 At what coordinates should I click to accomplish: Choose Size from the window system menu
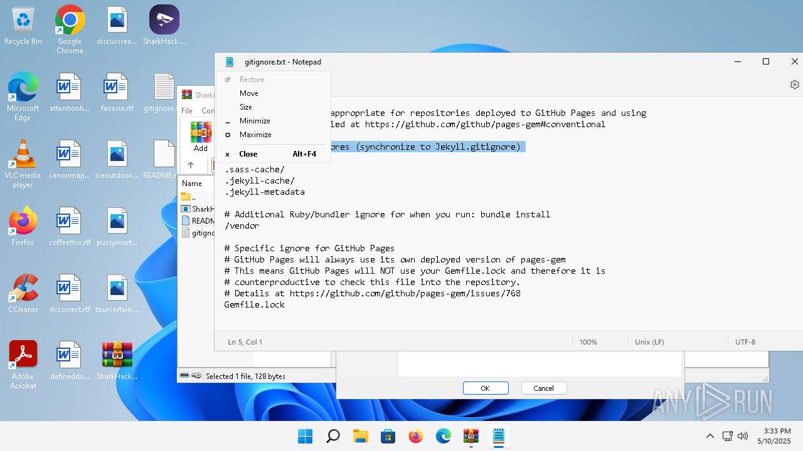273,107
